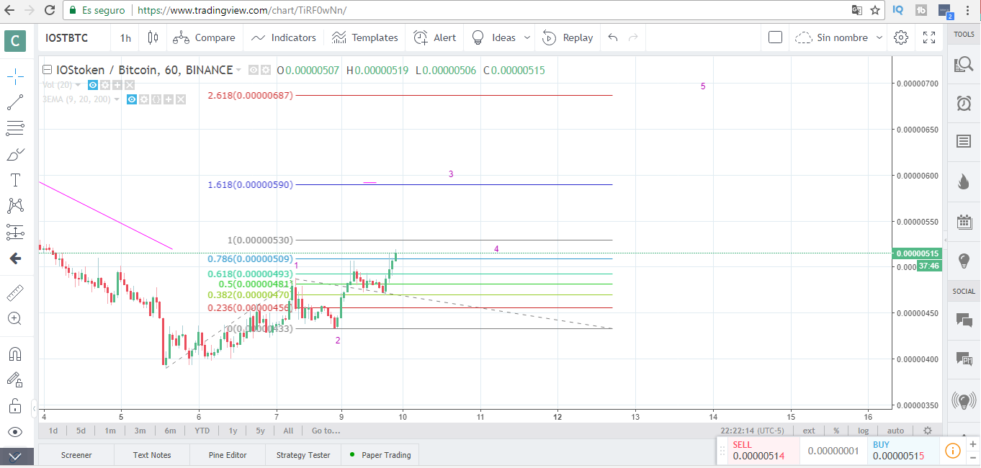Open the alerts clock panel
This screenshot has height=468, width=981.
[x=964, y=103]
